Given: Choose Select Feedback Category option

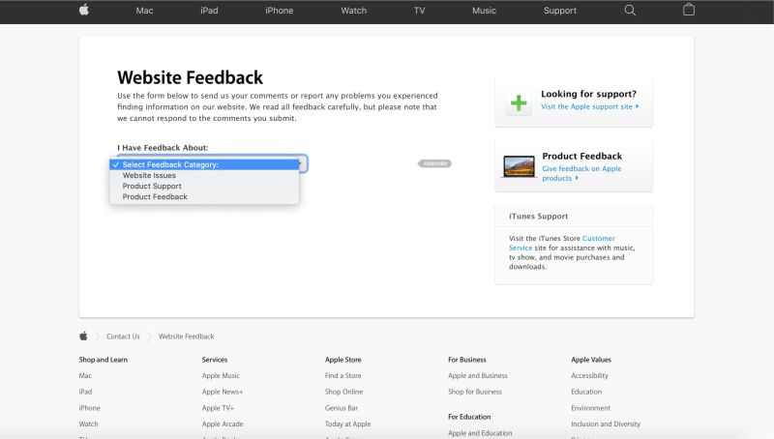Looking at the screenshot, I should (204, 164).
